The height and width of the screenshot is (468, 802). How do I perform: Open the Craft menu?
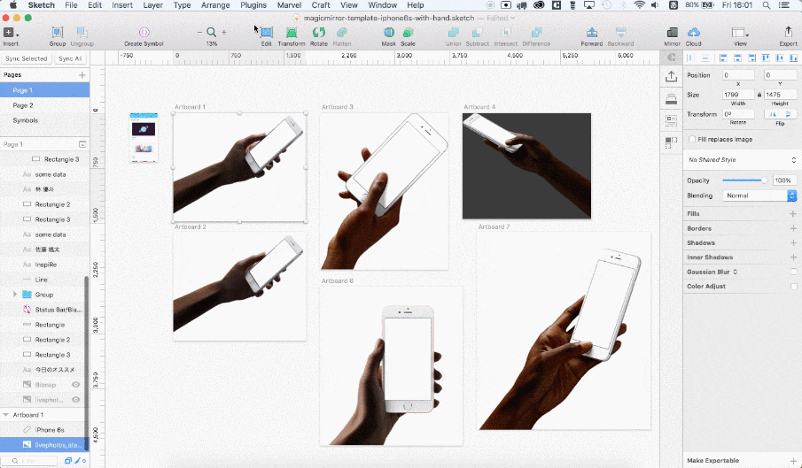coord(320,5)
